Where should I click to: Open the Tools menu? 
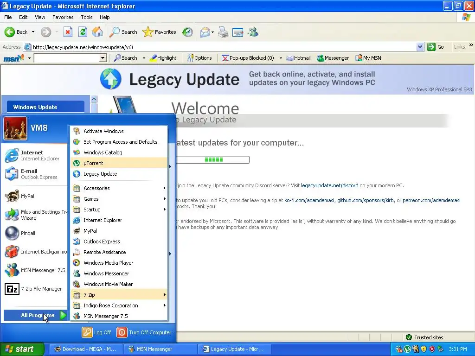pos(86,17)
